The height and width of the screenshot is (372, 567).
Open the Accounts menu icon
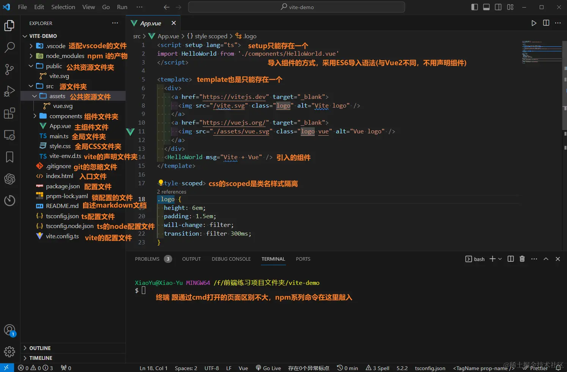(x=9, y=330)
